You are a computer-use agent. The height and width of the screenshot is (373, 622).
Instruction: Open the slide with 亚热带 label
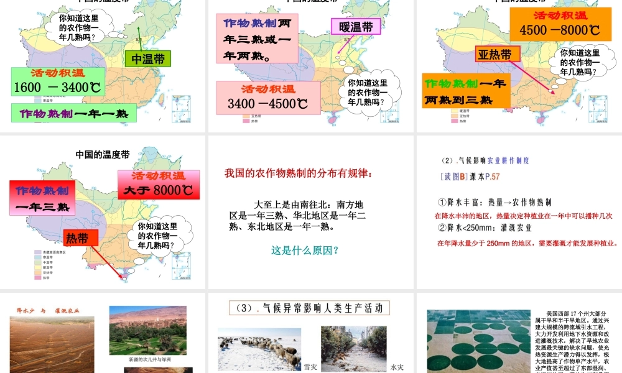pyautogui.click(x=519, y=66)
